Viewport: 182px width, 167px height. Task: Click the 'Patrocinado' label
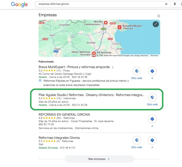point(46,62)
